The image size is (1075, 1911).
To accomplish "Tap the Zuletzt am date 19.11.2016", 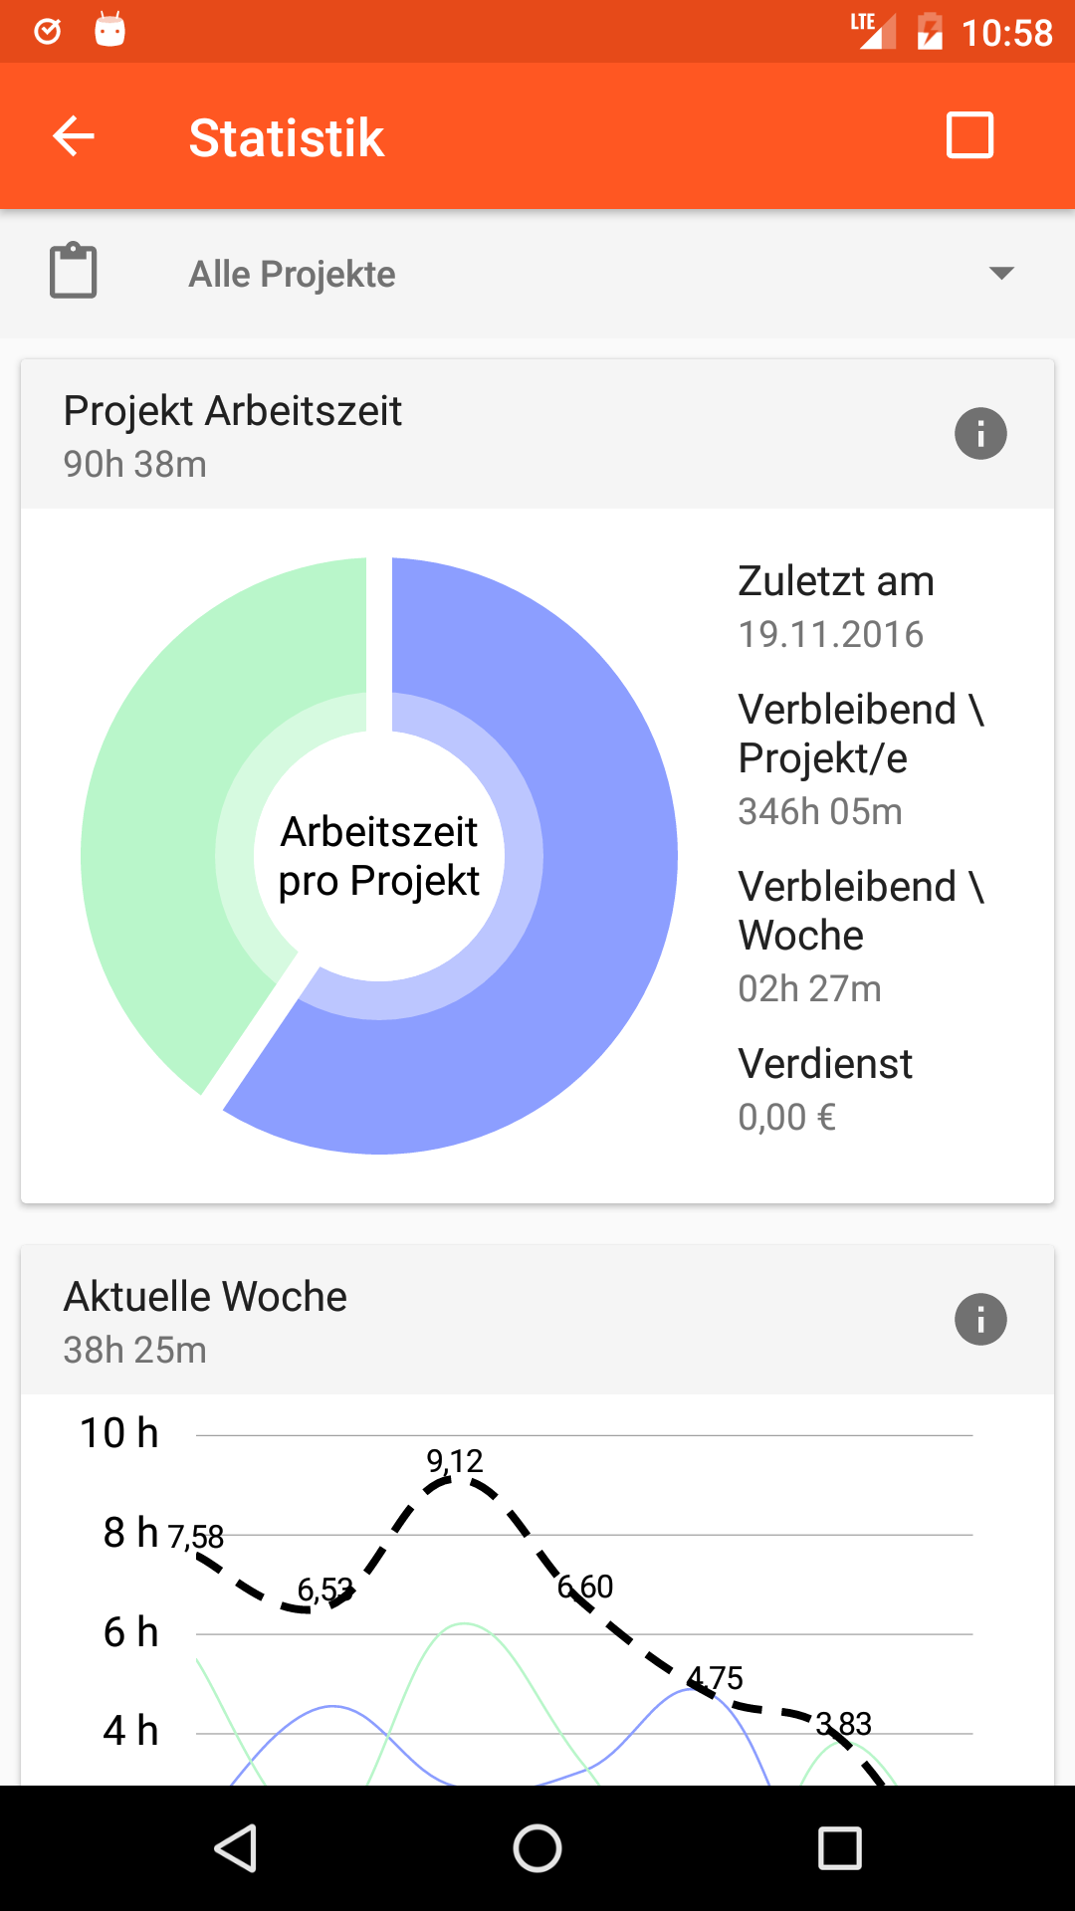I will pyautogui.click(x=831, y=634).
